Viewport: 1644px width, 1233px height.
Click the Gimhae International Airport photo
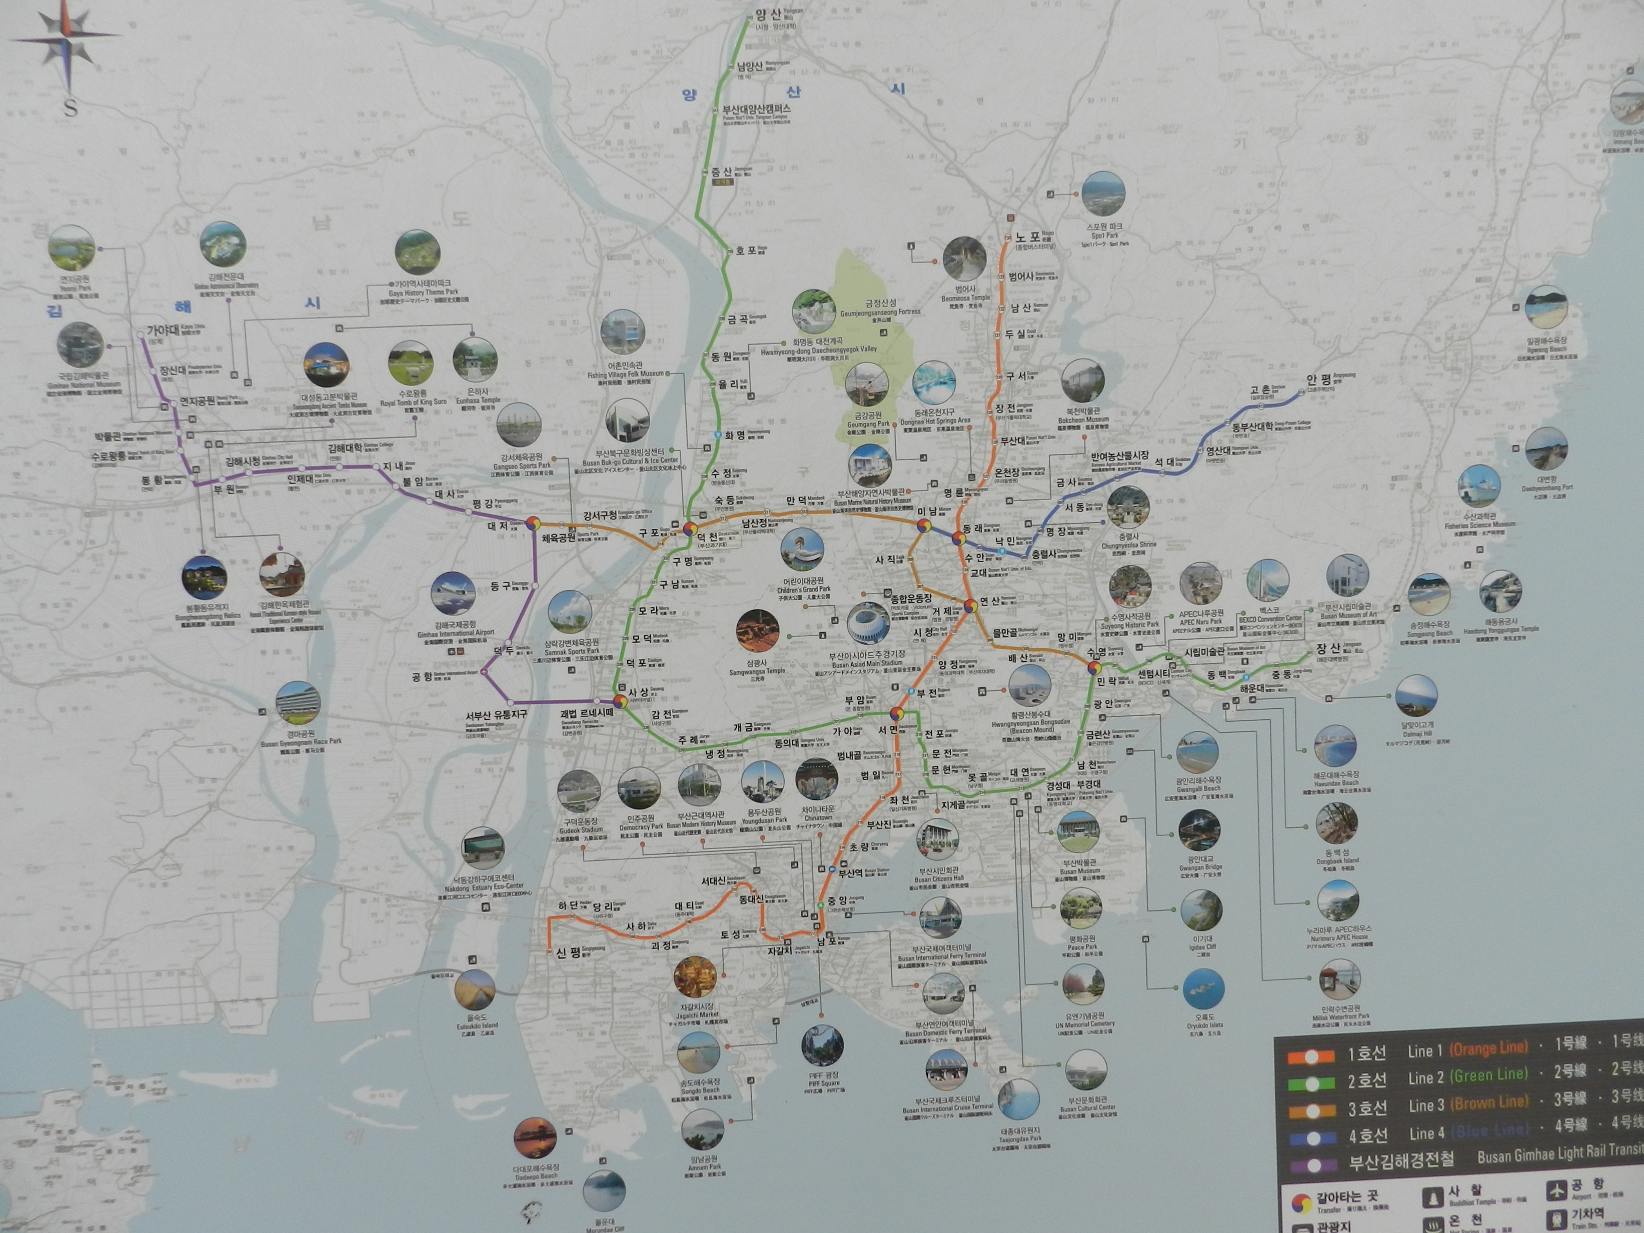click(453, 594)
